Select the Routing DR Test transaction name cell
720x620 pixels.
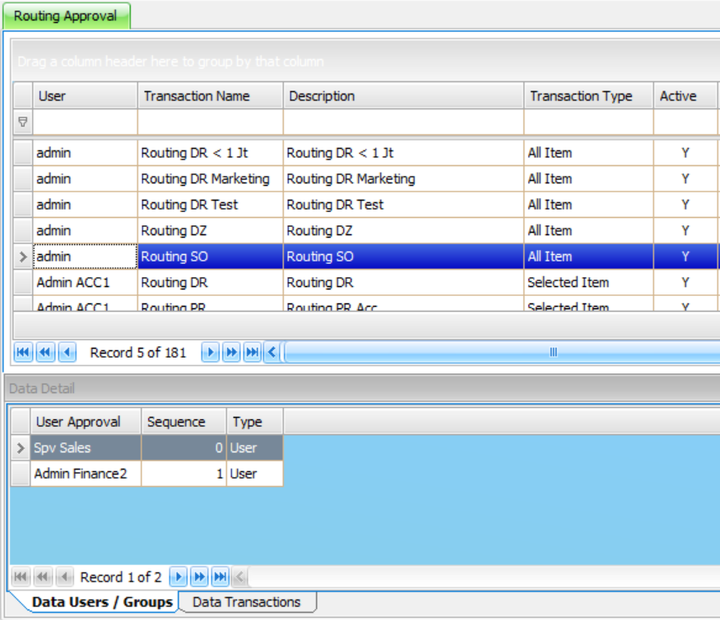pos(211,205)
